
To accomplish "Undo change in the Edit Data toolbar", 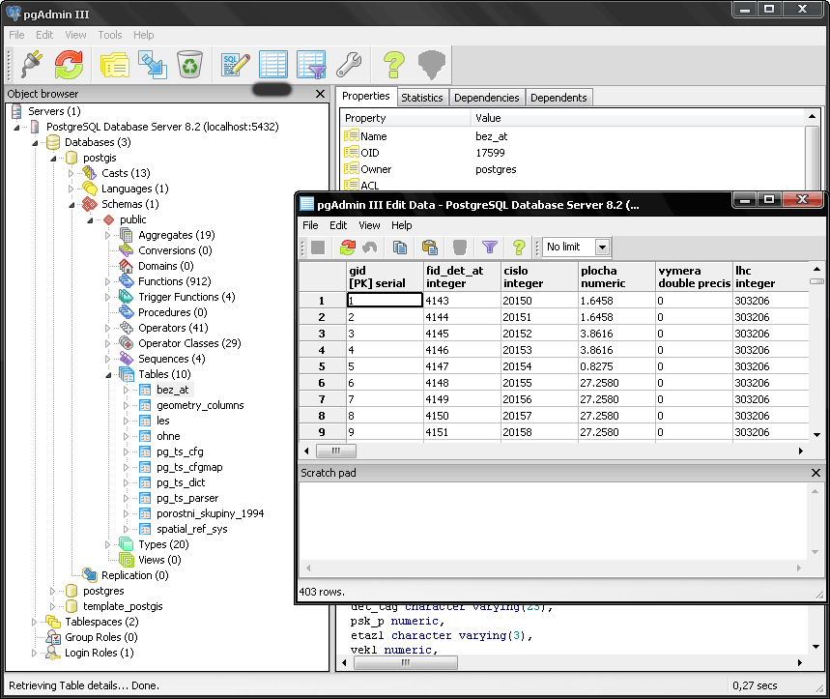I will tap(369, 247).
